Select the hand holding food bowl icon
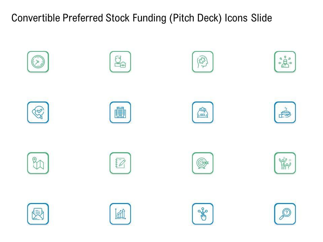 coord(285,112)
